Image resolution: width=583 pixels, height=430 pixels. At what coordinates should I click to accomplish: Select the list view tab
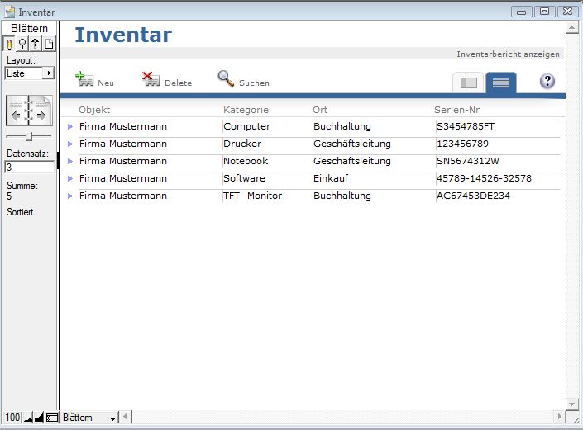point(501,83)
